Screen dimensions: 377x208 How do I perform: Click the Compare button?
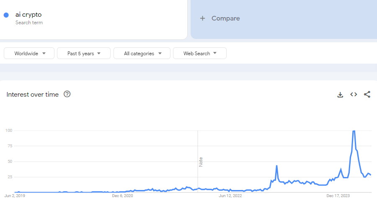[x=225, y=18]
